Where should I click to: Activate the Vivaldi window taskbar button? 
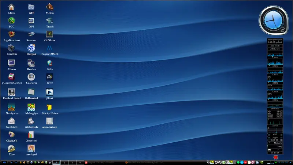(105, 162)
